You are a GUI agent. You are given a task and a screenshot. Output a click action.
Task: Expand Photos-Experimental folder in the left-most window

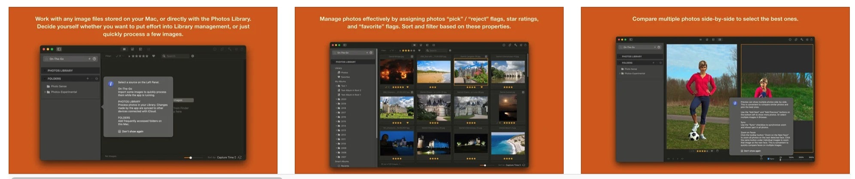click(45, 92)
